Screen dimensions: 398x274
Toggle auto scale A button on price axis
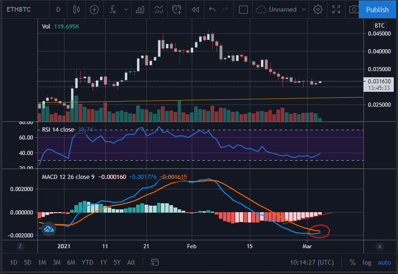380,246
